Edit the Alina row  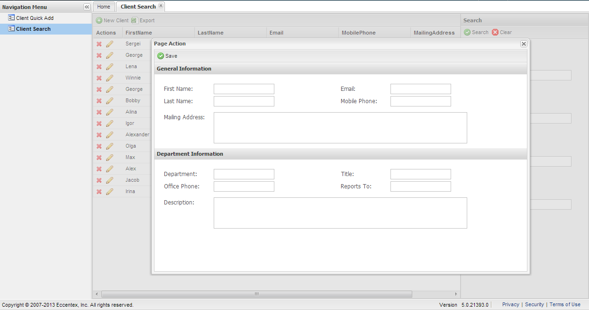[109, 112]
